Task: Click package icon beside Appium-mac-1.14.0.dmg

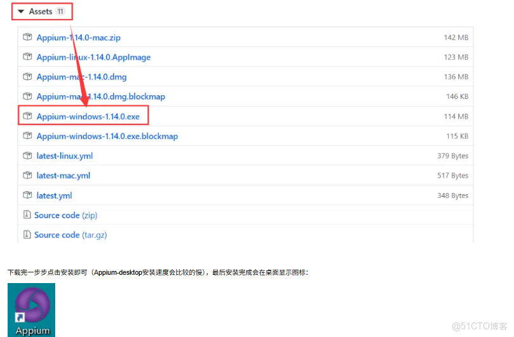Action: 27,76
